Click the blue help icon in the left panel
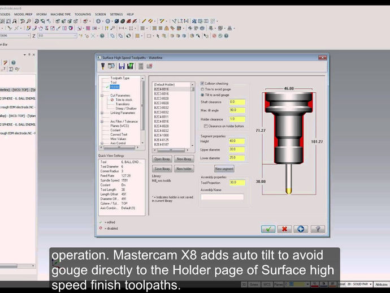Image resolution: width=390 pixels, height=293 pixels. [x=14, y=62]
